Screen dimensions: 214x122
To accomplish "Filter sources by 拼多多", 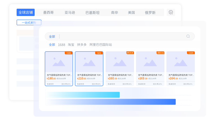I will click(x=82, y=45).
